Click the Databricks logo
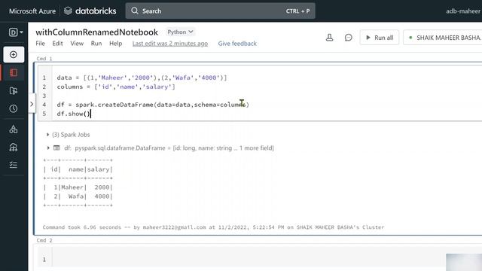This screenshot has width=482, height=271. tap(90, 11)
